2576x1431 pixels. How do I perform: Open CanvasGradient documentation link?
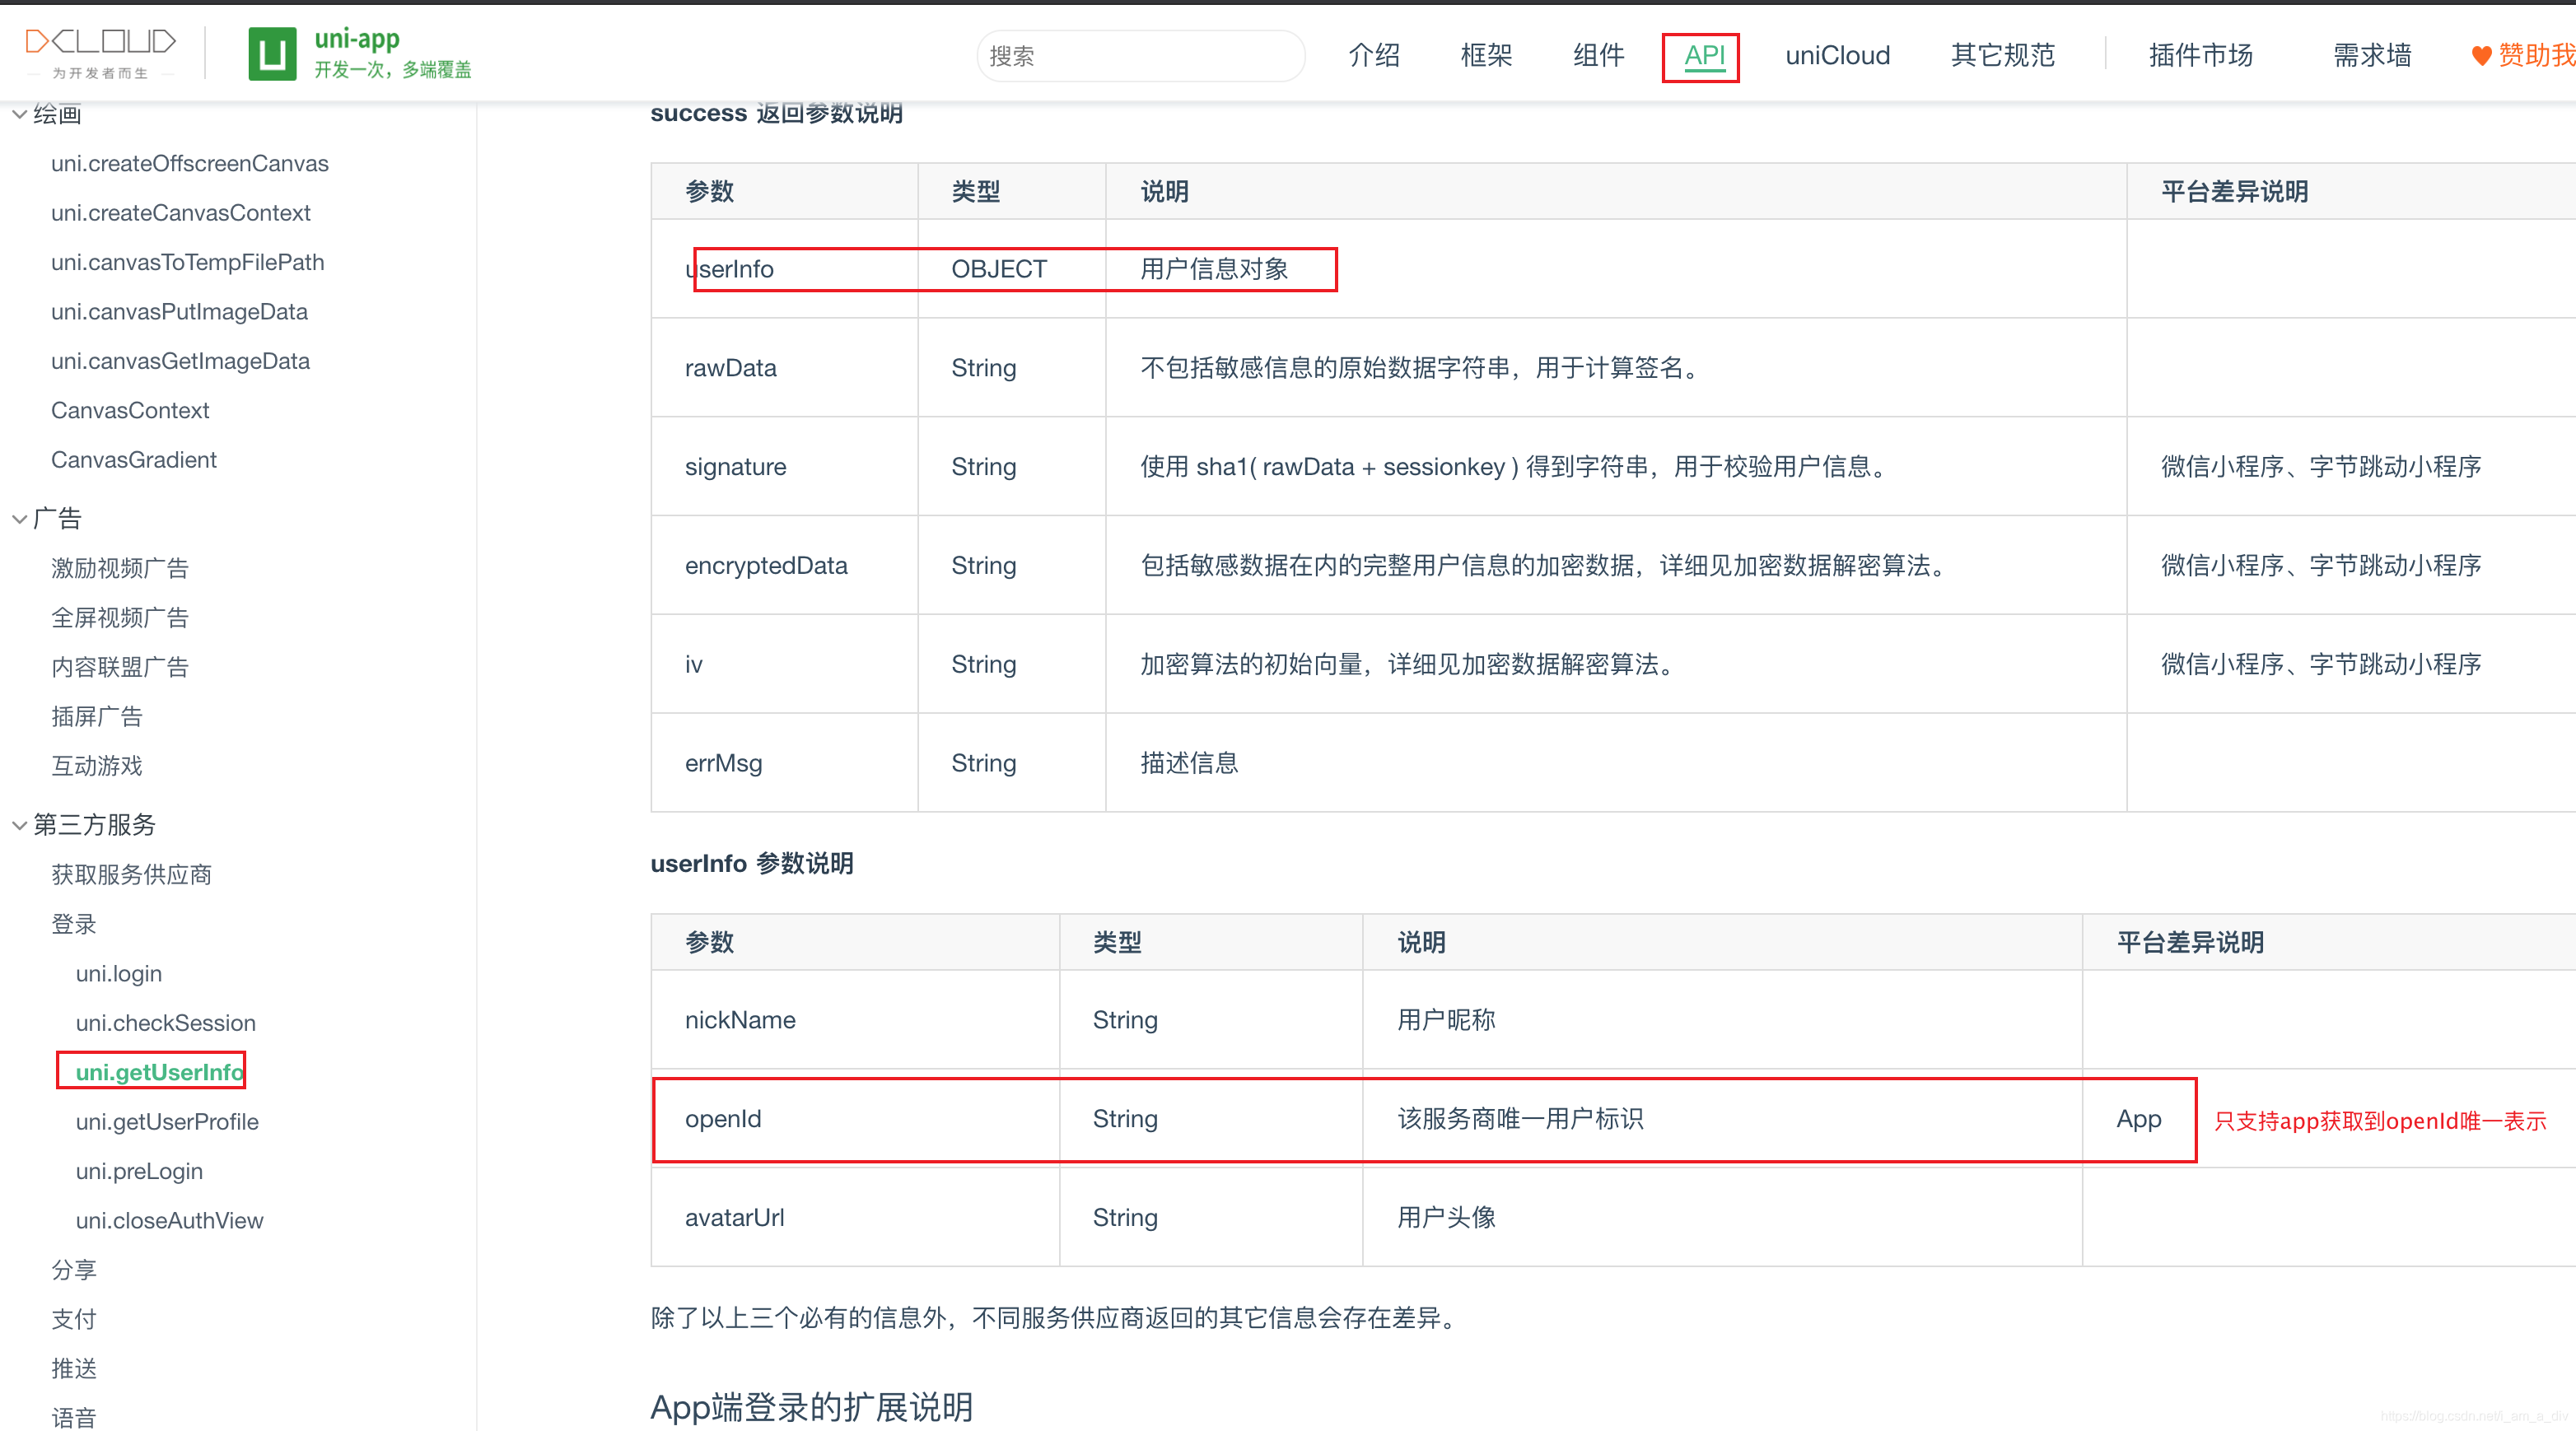click(x=134, y=460)
